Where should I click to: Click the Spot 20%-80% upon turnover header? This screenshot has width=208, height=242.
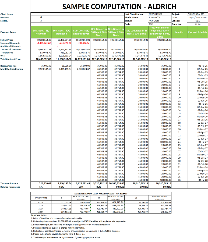[81, 32]
